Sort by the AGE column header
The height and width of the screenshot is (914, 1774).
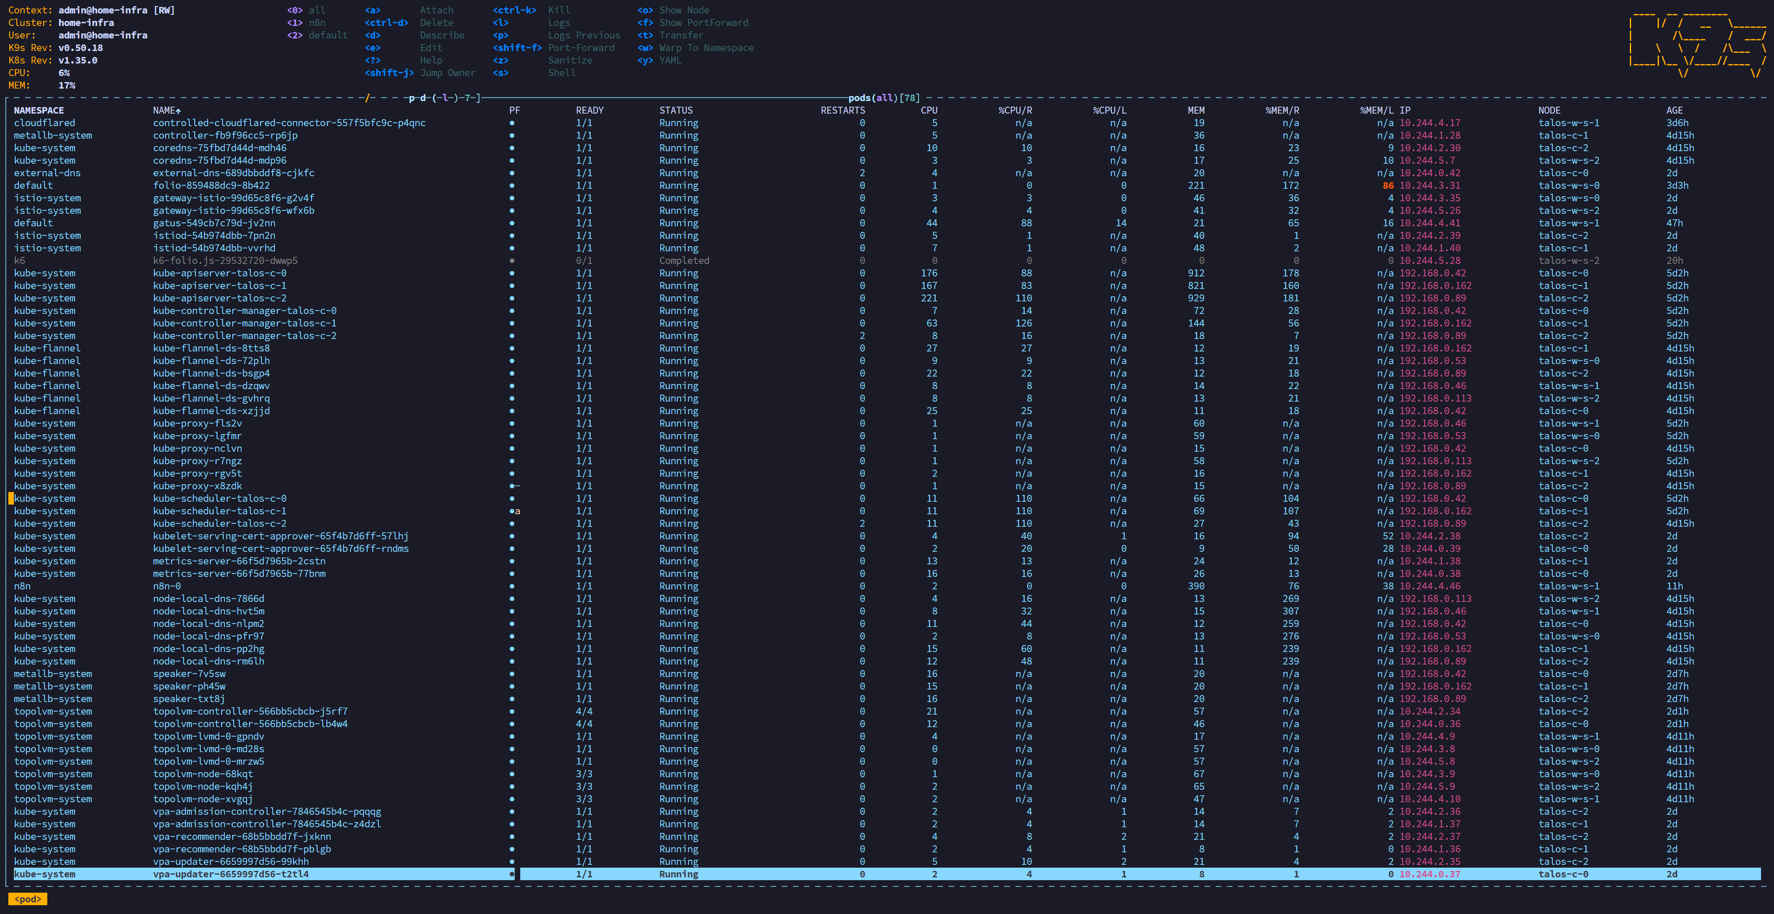(1674, 110)
